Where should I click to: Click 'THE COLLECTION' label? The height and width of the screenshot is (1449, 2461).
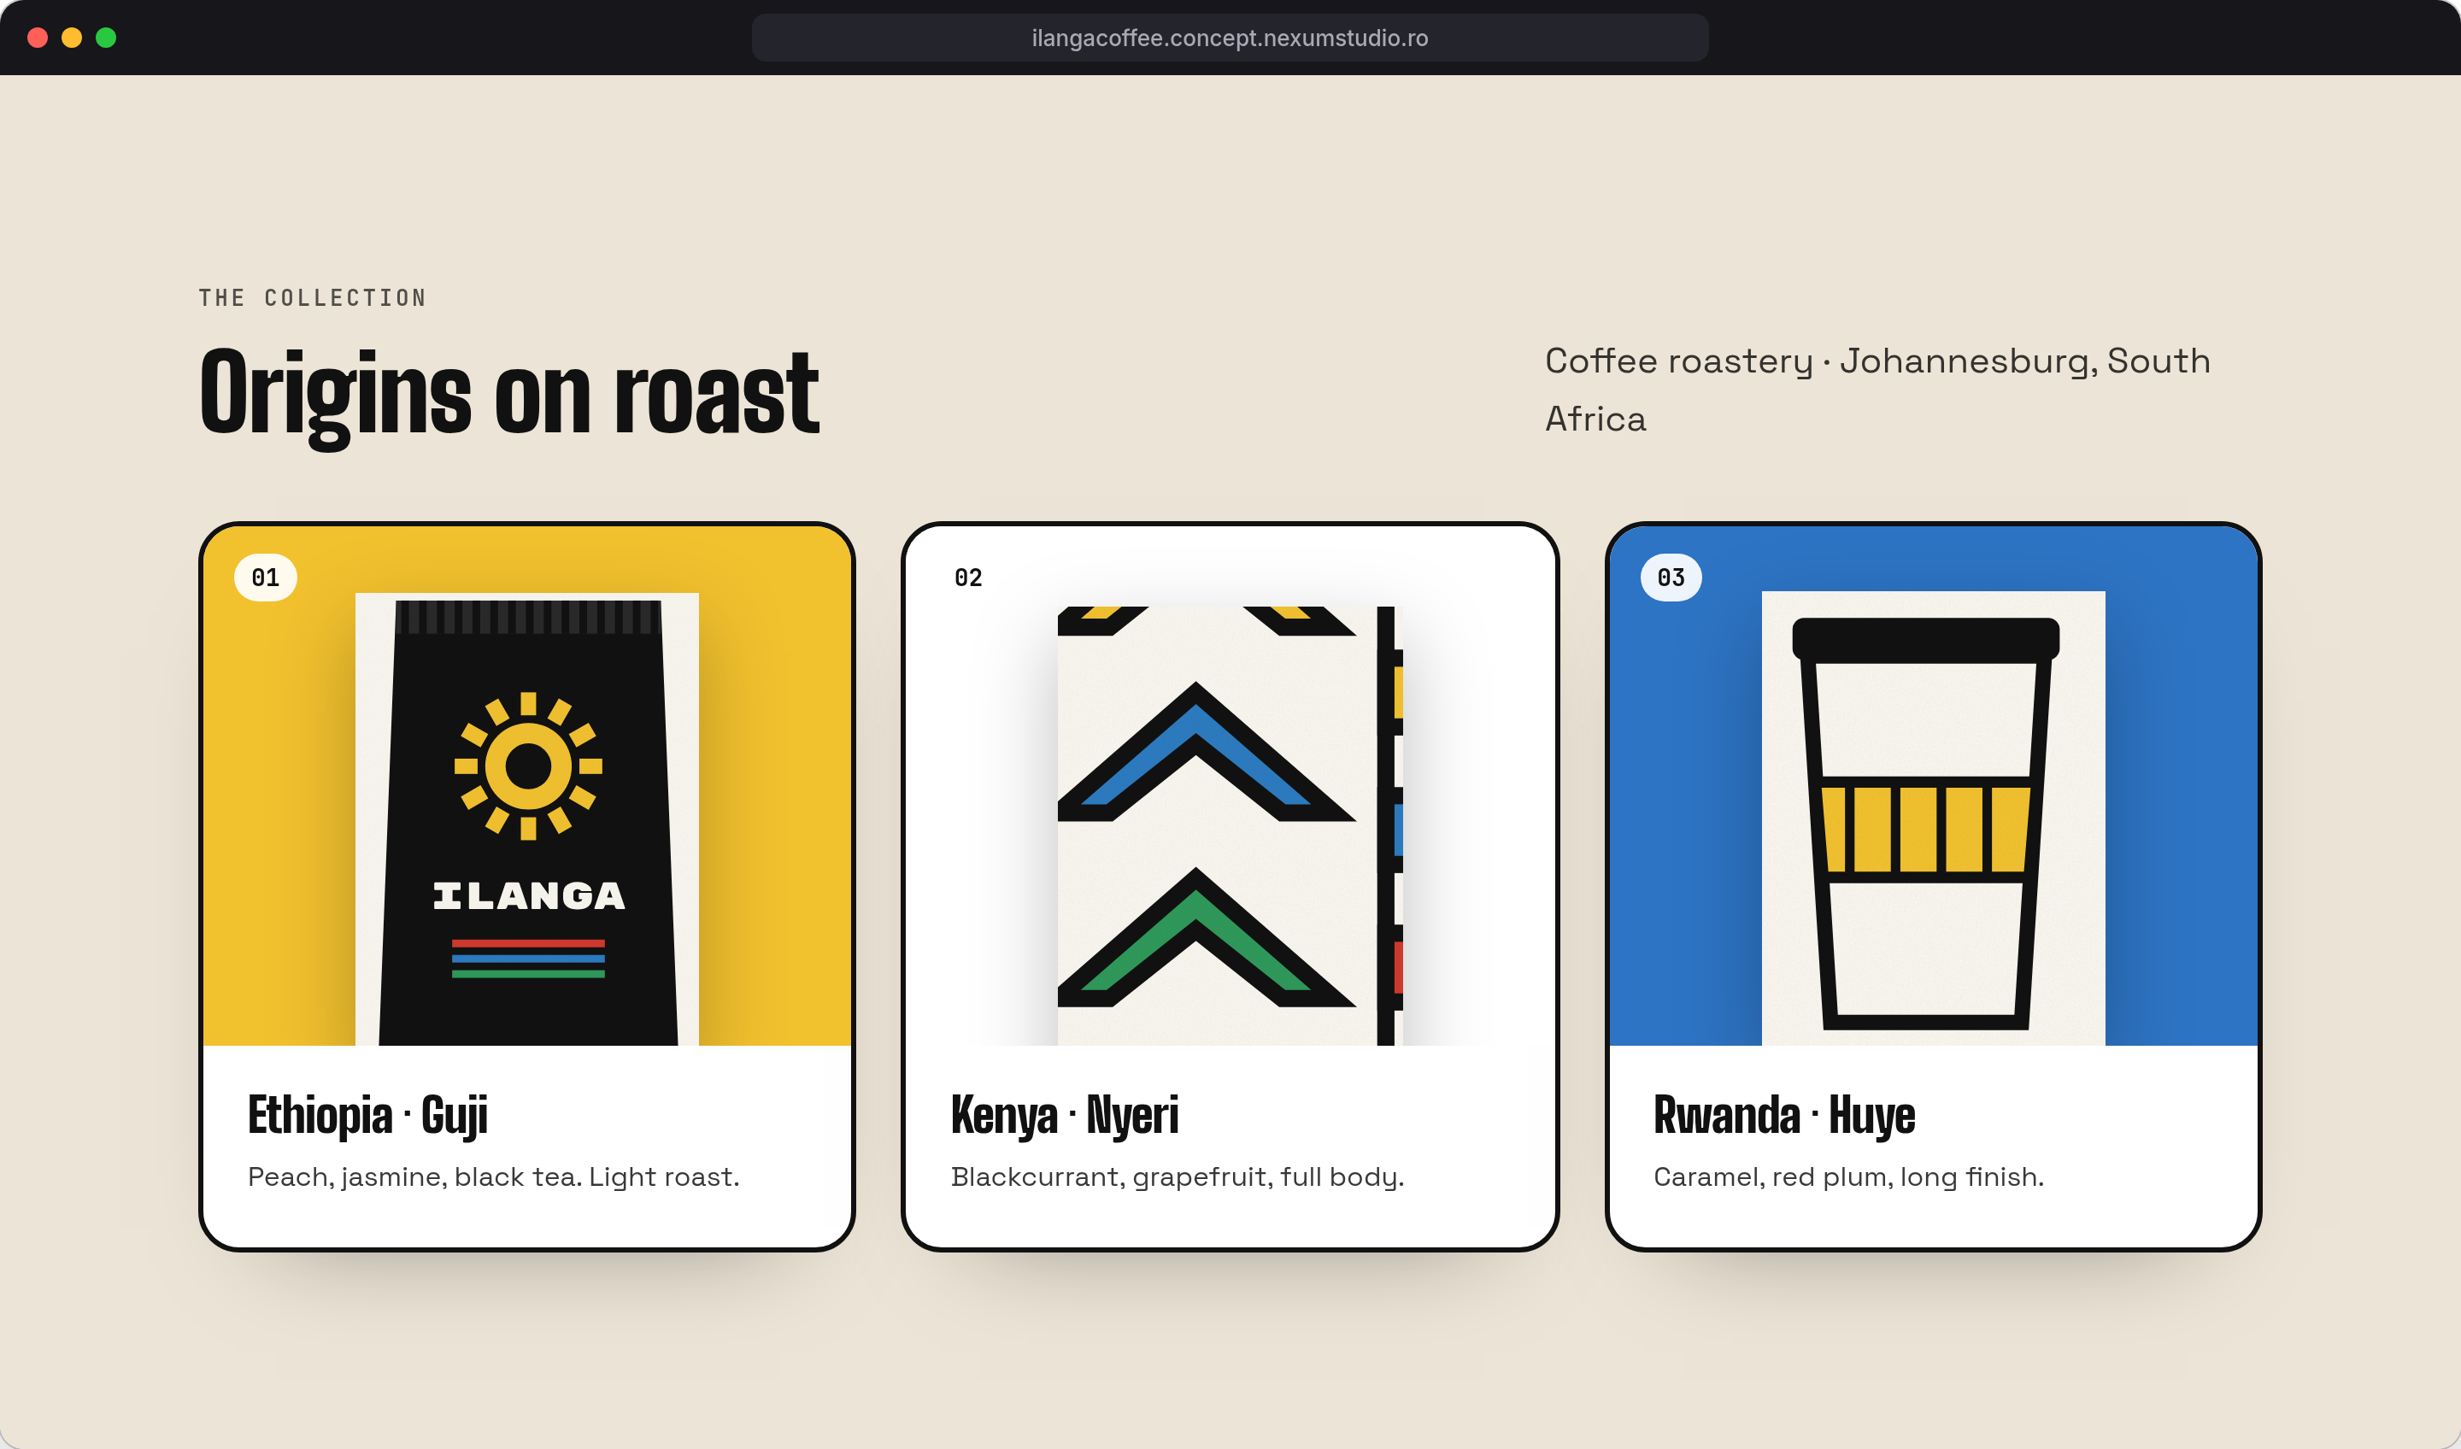(313, 298)
